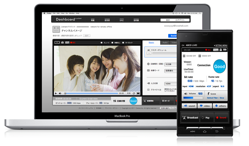Click the telop icon in dashboard player

[x=67, y=43]
